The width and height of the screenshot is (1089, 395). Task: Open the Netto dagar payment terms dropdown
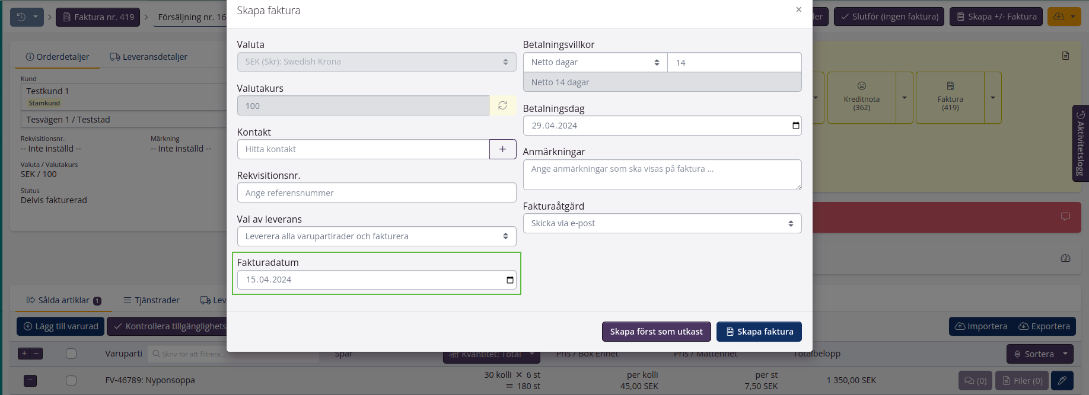click(x=595, y=62)
